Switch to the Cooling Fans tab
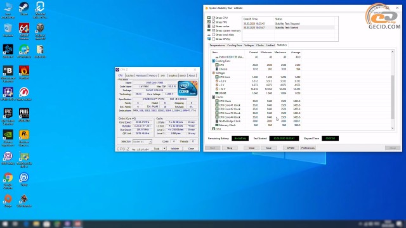The height and width of the screenshot is (228, 406). click(234, 45)
